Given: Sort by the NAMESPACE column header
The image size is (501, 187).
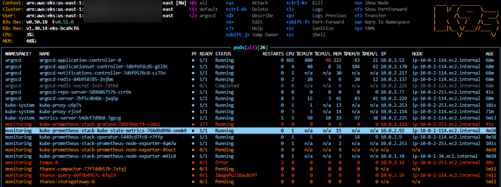Looking at the screenshot, I should 18,54.
